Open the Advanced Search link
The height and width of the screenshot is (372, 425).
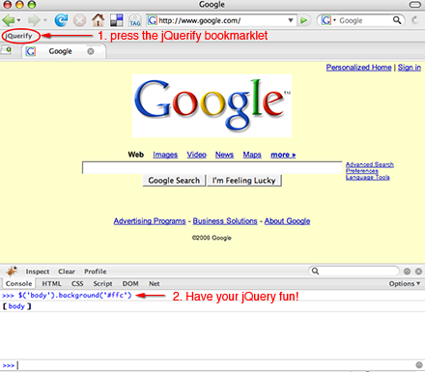point(370,164)
